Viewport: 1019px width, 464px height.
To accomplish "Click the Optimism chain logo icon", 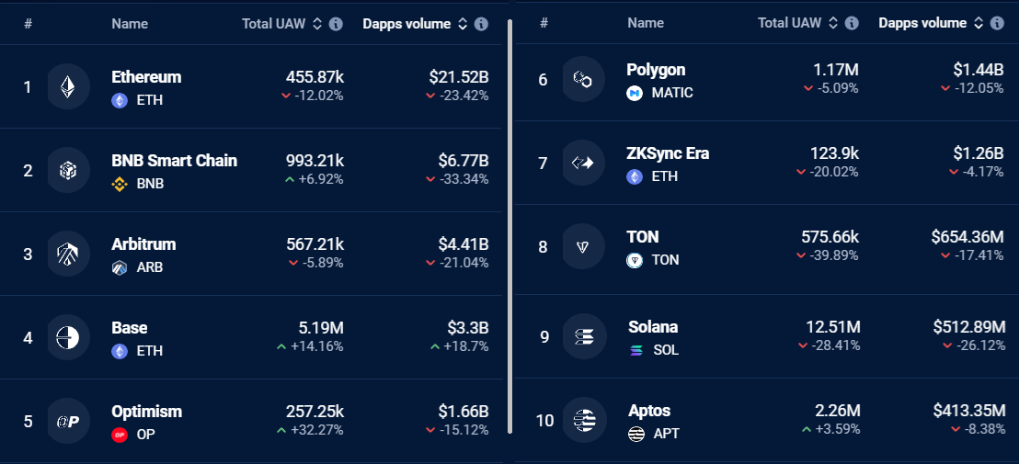I will click(x=68, y=422).
